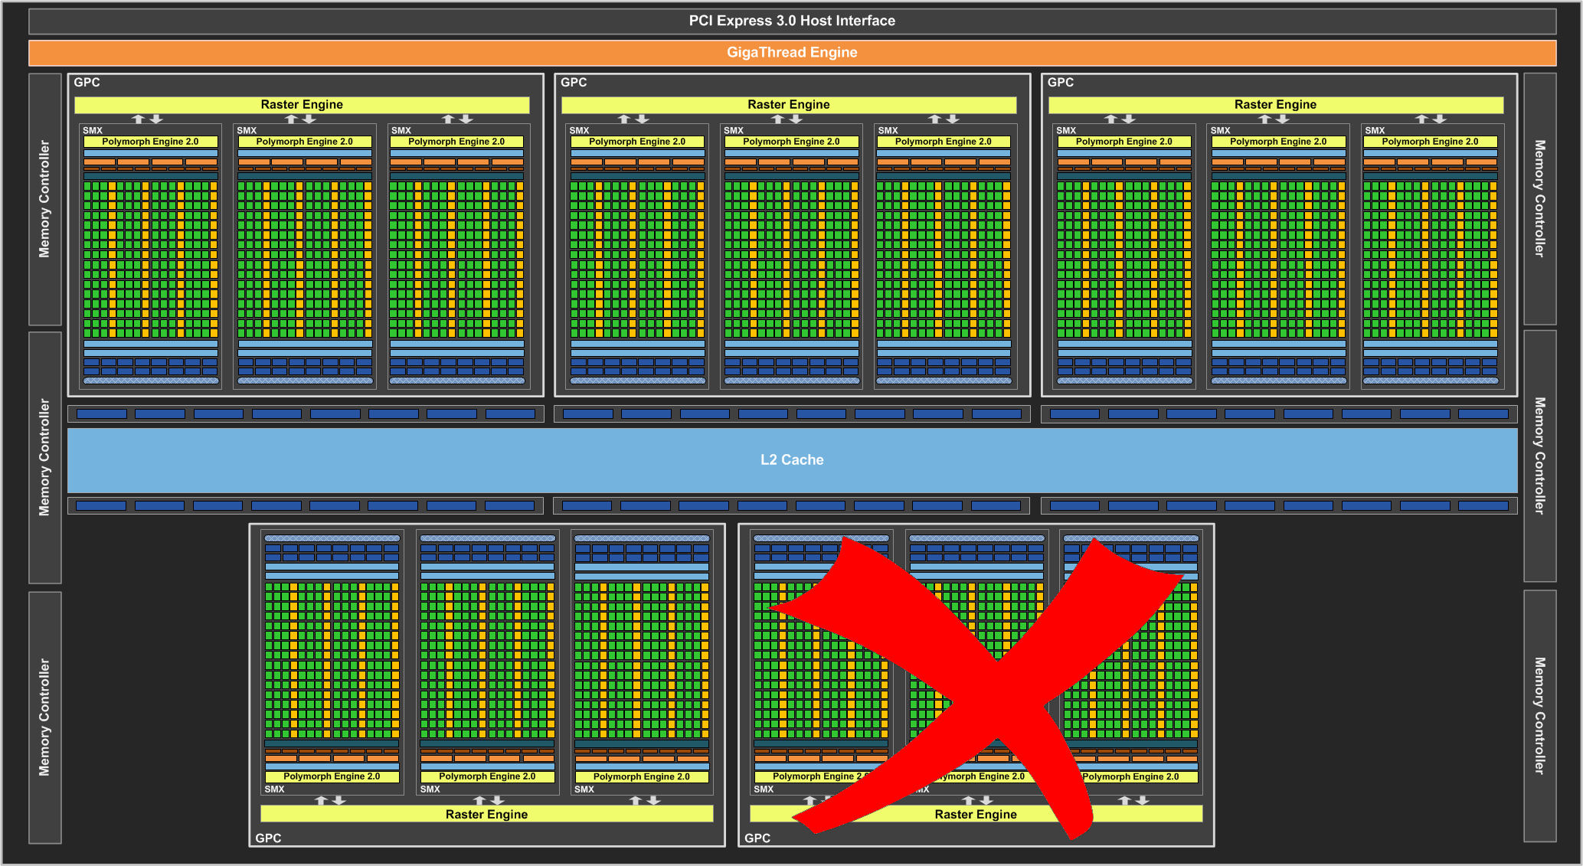
Task: Click the PCI Express 3.0 Host Interface bar
Action: (792, 21)
